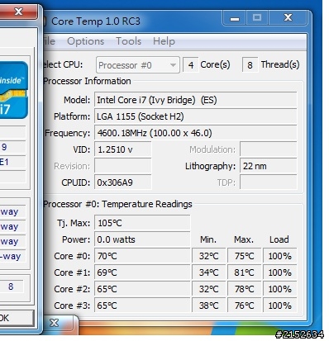
Task: Click the empty Modulation field
Action: [x=269, y=149]
